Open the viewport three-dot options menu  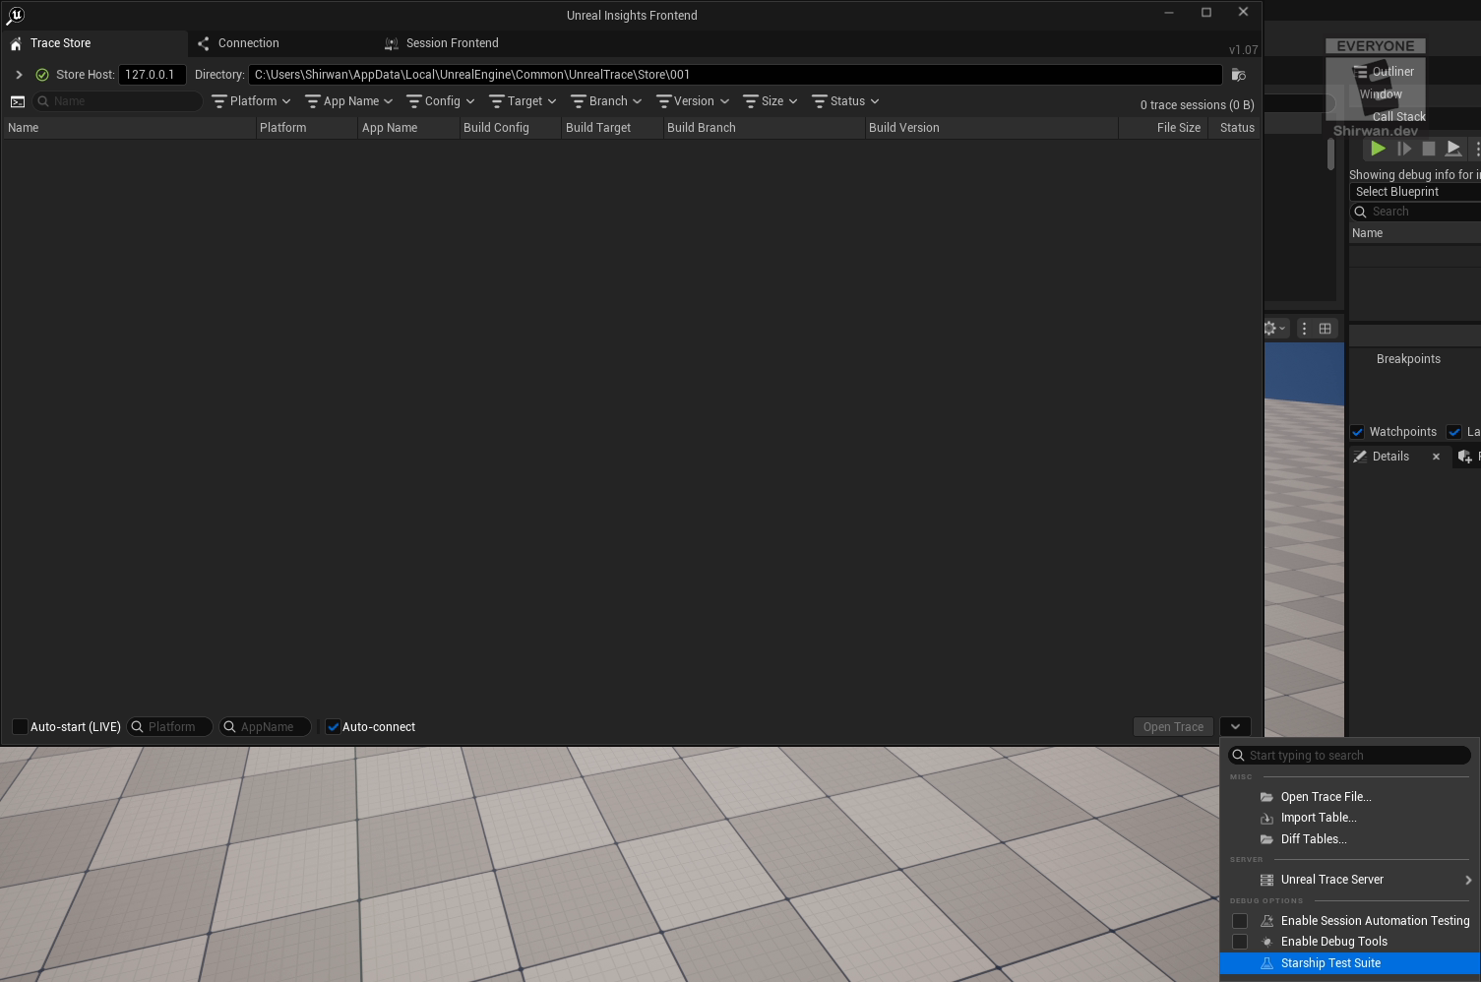[1304, 329]
